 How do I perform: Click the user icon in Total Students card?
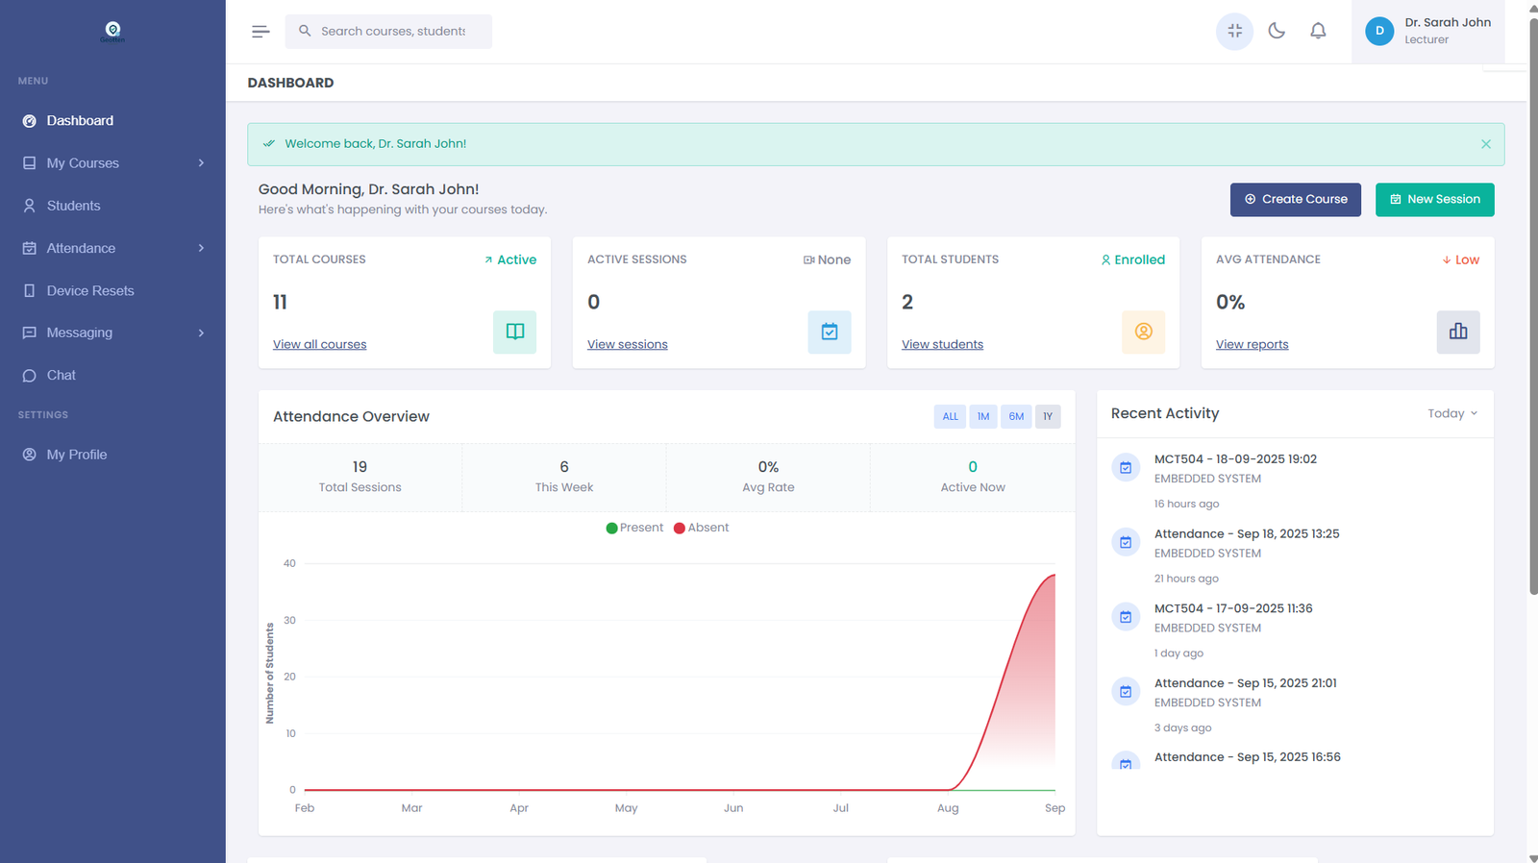[1143, 332]
